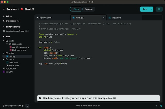Click the Arduino_RouterBridge library icon
Viewport: 165px width, 109px height.
[x=4, y=31]
